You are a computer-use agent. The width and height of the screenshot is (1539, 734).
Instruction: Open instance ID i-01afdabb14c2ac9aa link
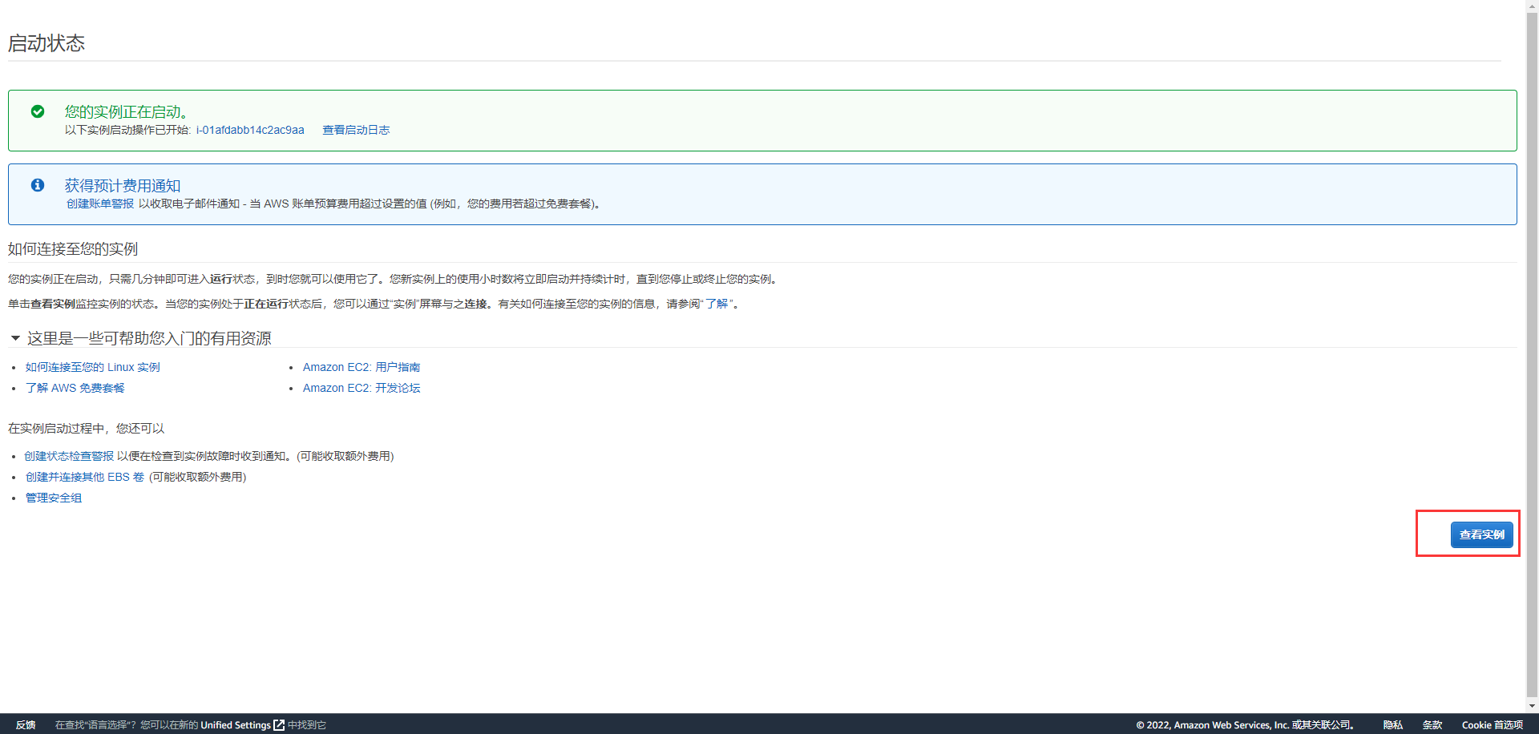tap(250, 130)
